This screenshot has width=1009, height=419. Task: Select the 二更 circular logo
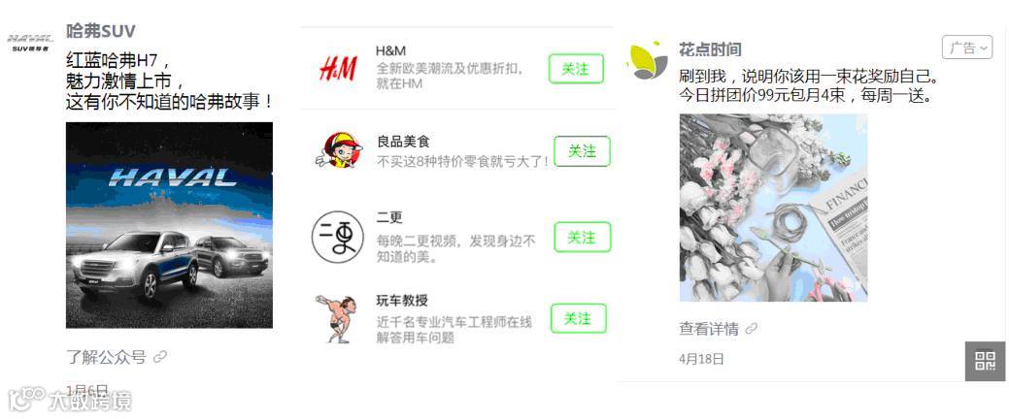337,237
